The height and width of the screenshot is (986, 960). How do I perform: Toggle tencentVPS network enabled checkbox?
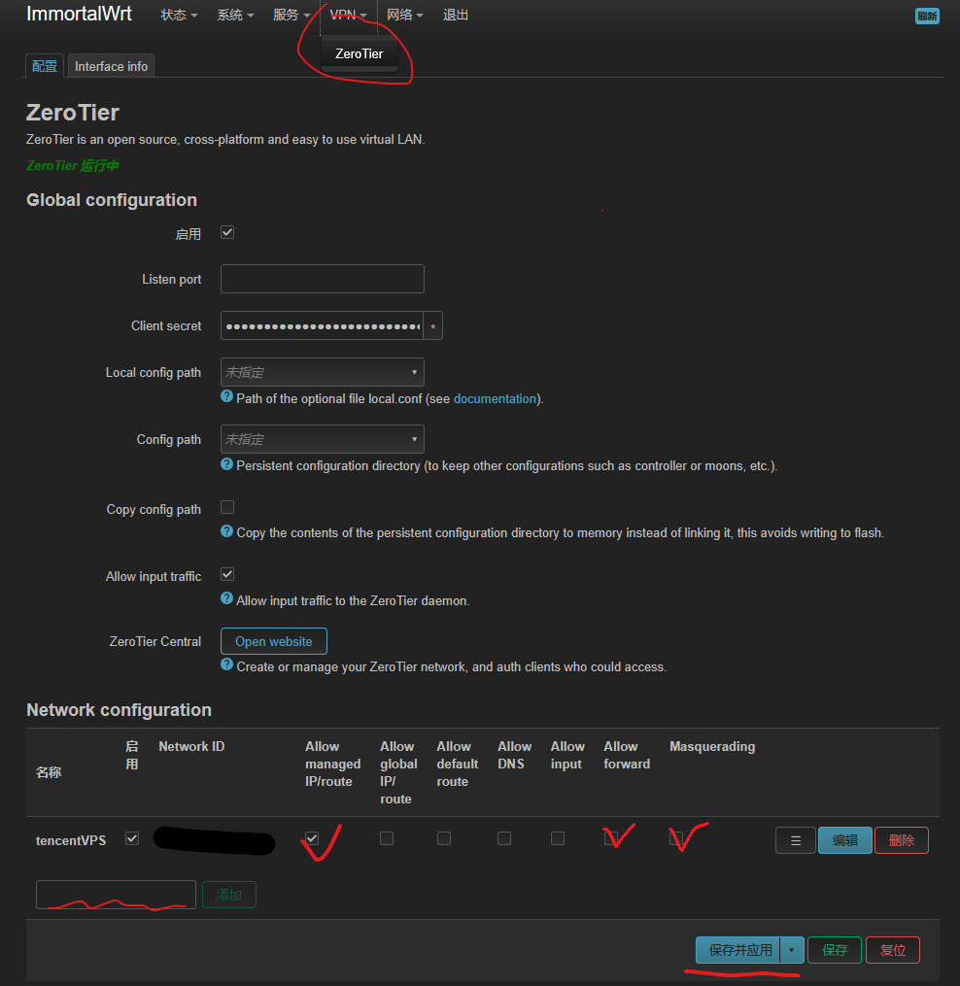pyautogui.click(x=132, y=838)
